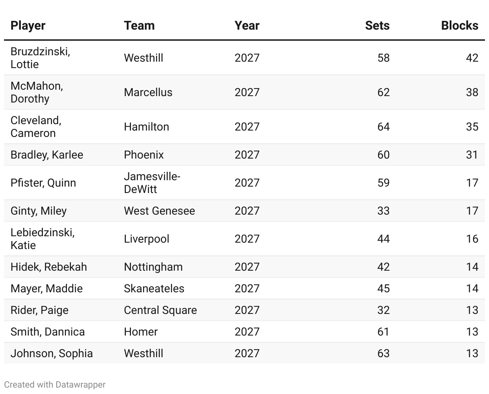This screenshot has height=394, width=489.
Task: Sort table by Sets column
Action: [377, 26]
